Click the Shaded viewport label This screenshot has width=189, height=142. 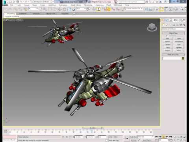pos(20,20)
